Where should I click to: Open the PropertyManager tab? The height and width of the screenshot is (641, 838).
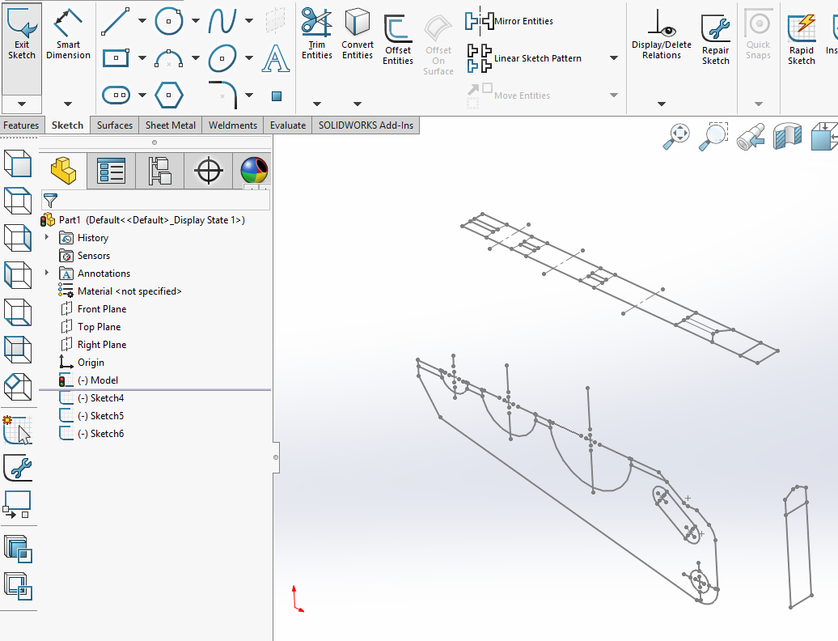pos(111,171)
